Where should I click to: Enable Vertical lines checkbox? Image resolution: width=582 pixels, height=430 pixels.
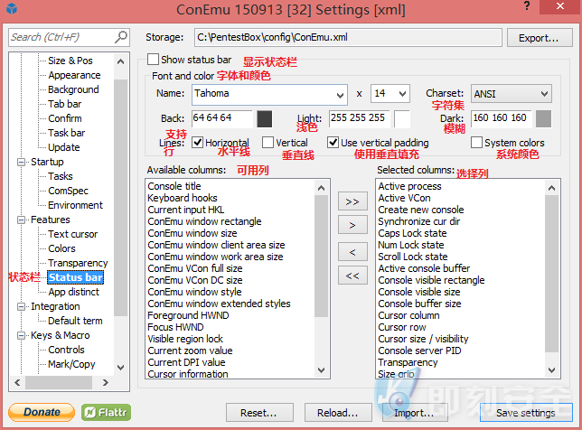pos(268,143)
